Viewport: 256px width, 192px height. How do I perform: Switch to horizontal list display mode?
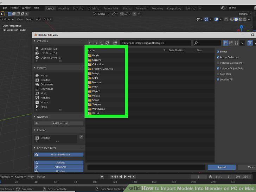tap(231, 43)
